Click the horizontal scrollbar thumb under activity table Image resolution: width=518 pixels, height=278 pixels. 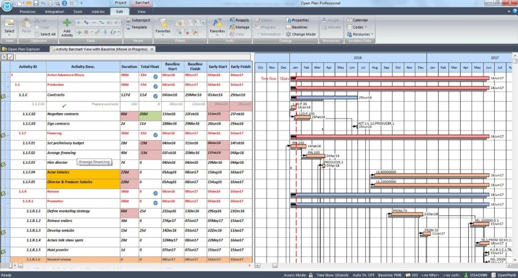coord(20,265)
